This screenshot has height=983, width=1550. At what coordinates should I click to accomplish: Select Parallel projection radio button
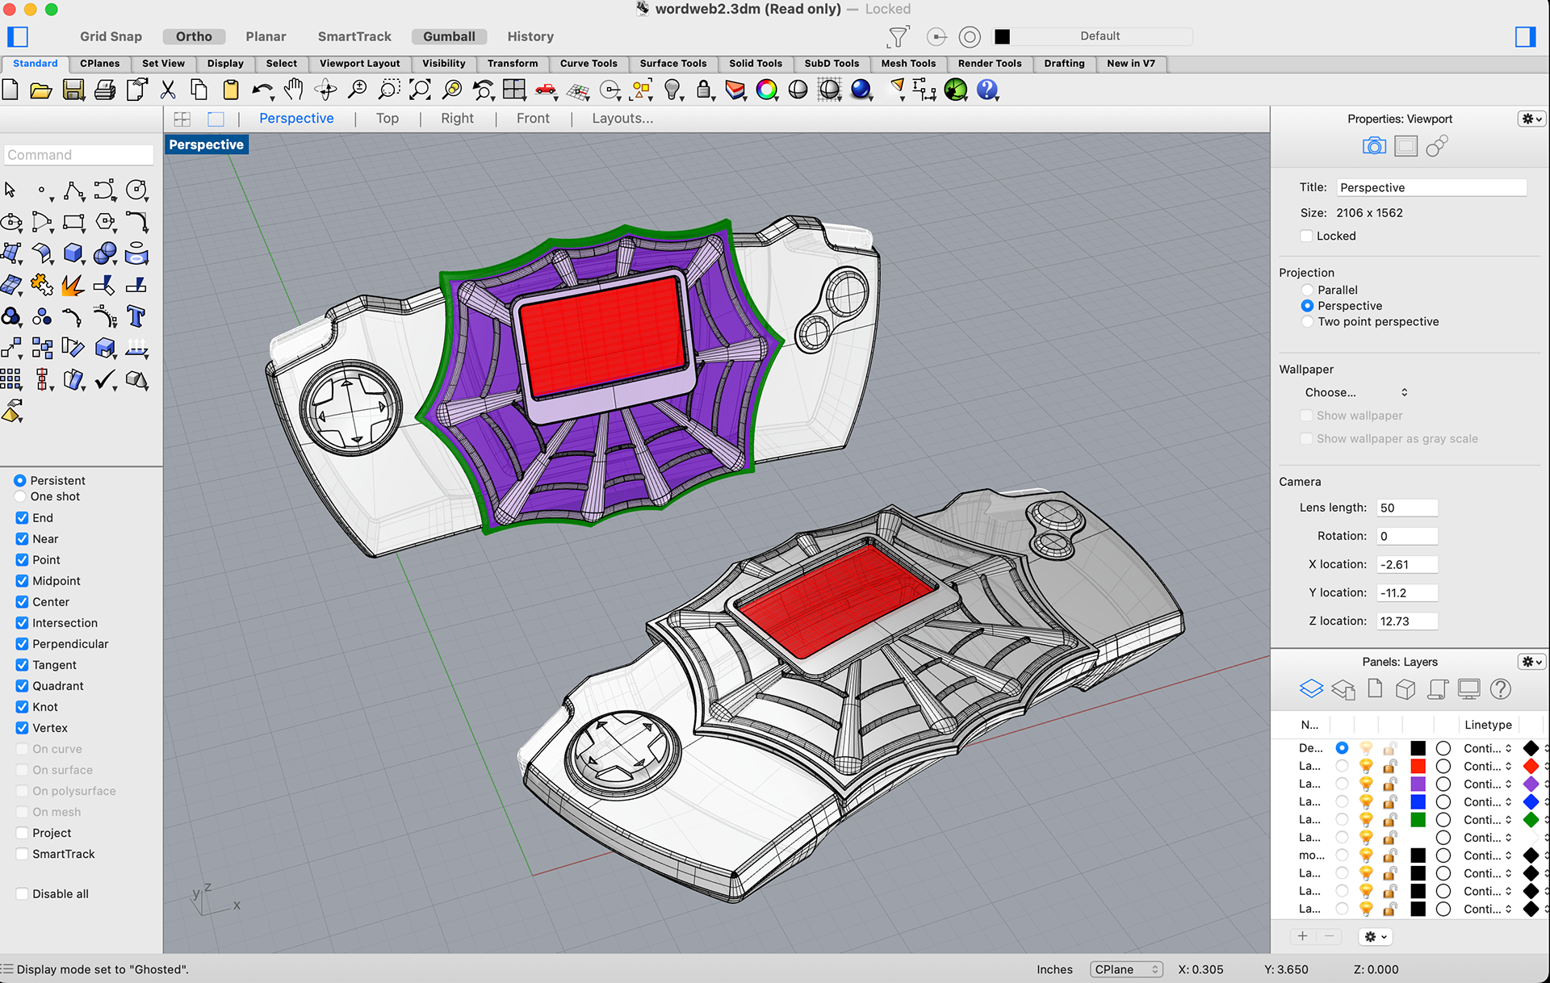(x=1307, y=290)
